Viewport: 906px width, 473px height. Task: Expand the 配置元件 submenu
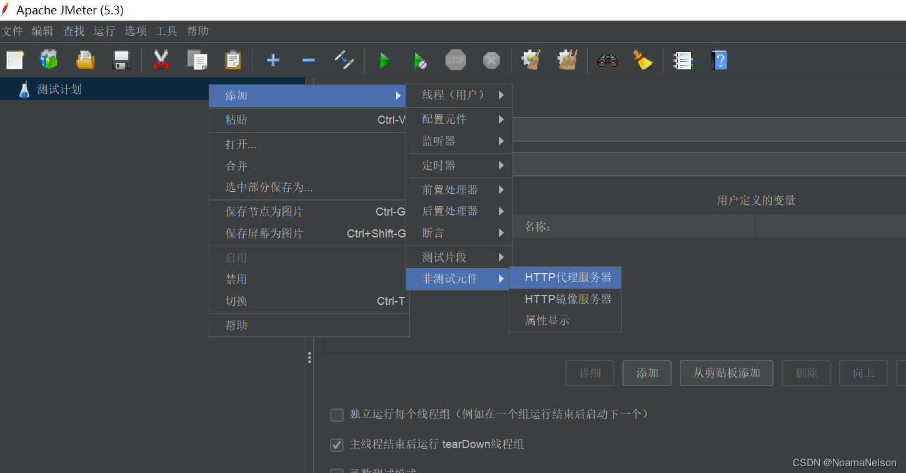(x=455, y=119)
